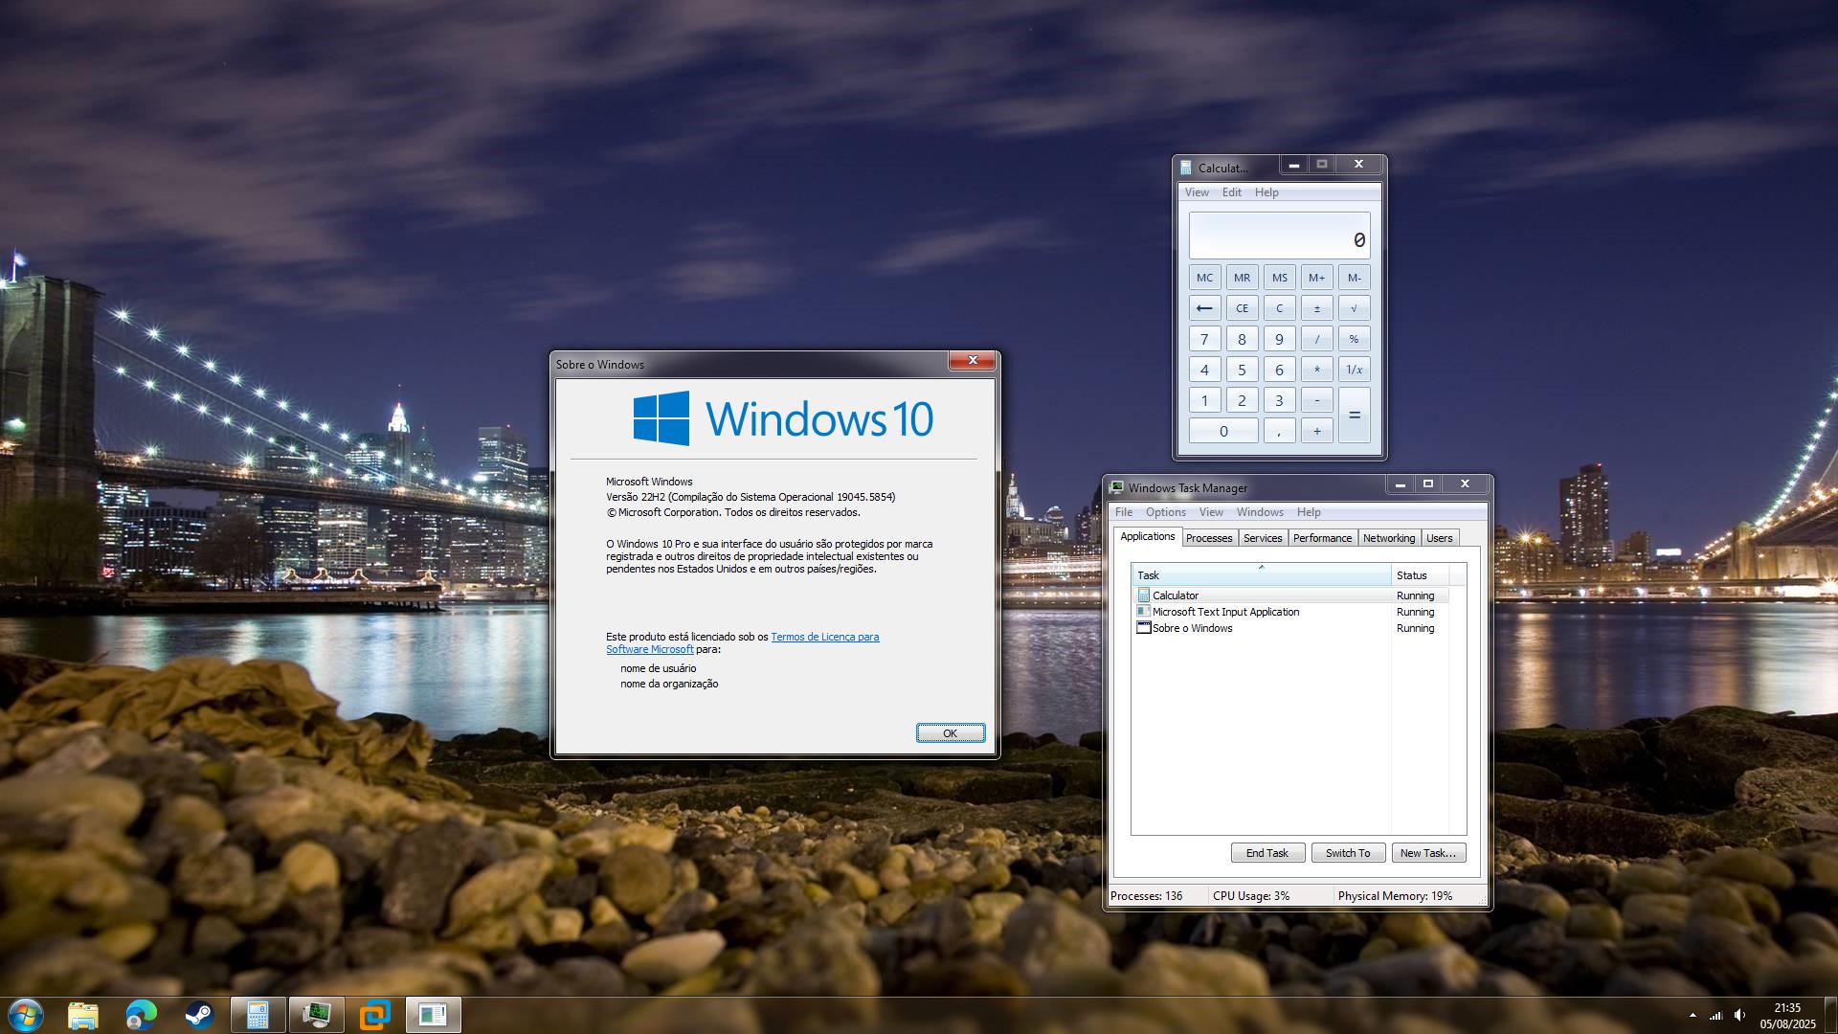Screen dimensions: 1838x1034
Task: Open the volume speaker tray icon
Action: point(1739,1015)
